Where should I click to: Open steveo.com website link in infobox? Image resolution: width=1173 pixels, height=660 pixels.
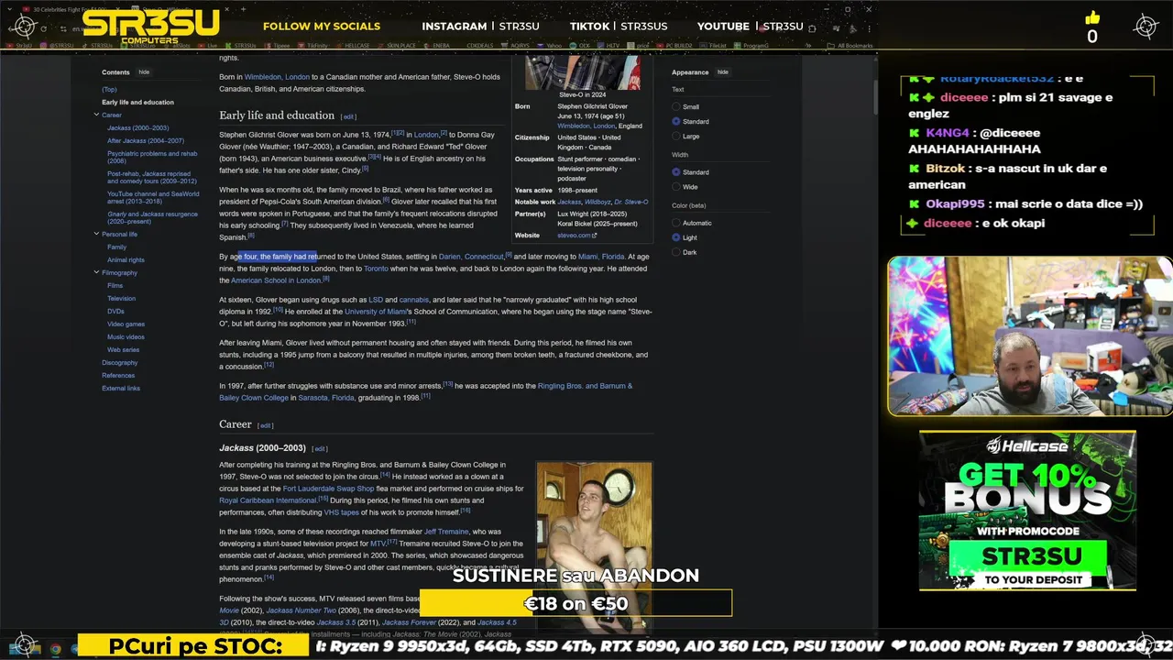tap(576, 236)
